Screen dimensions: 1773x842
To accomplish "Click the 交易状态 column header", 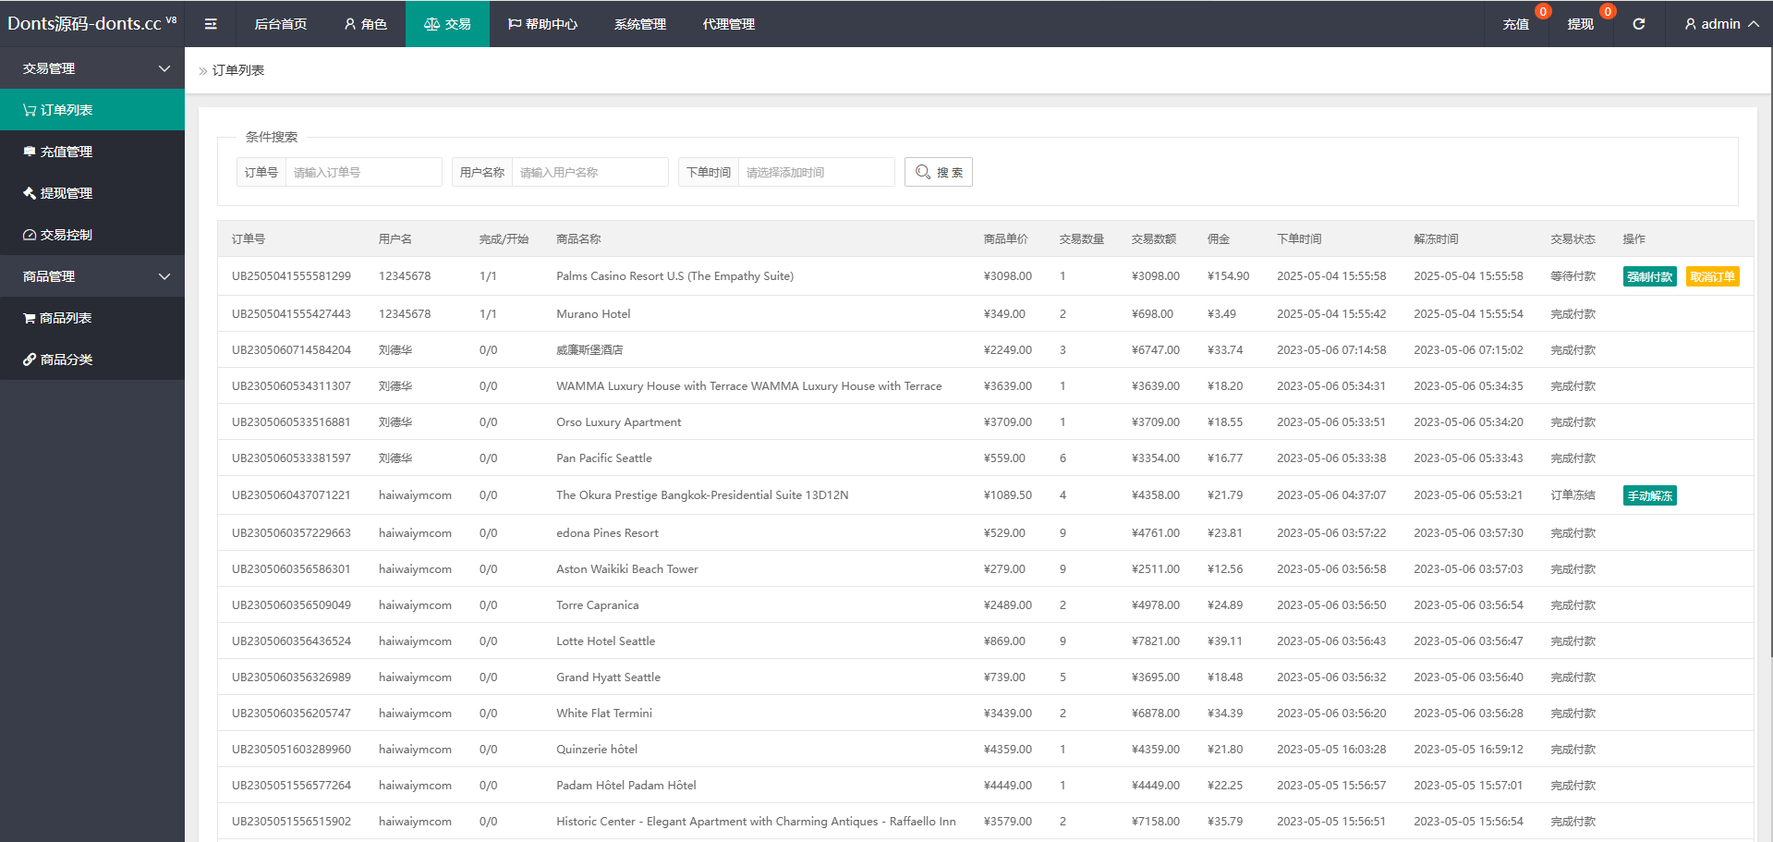I will tap(1573, 239).
